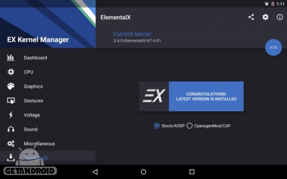Click the Graphics palette icon

point(11,86)
